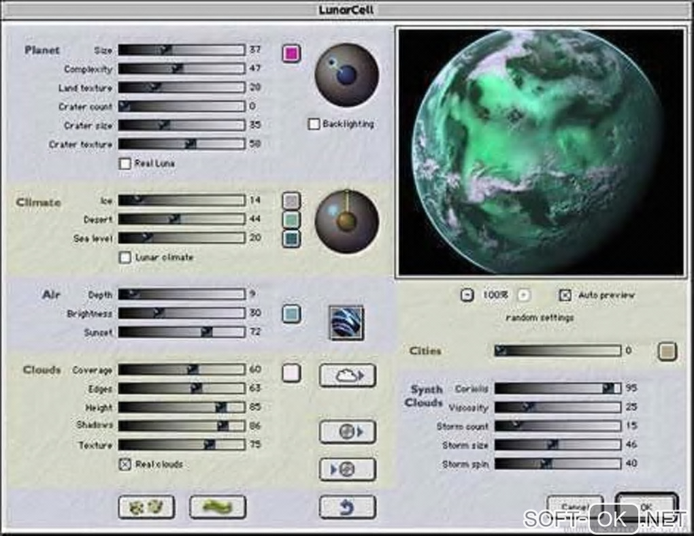Click the arrow-into-globe button
The width and height of the screenshot is (694, 536).
click(x=348, y=469)
